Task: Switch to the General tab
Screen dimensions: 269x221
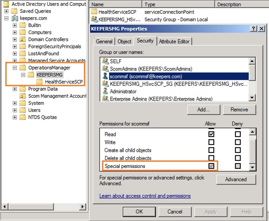Action: pos(104,41)
